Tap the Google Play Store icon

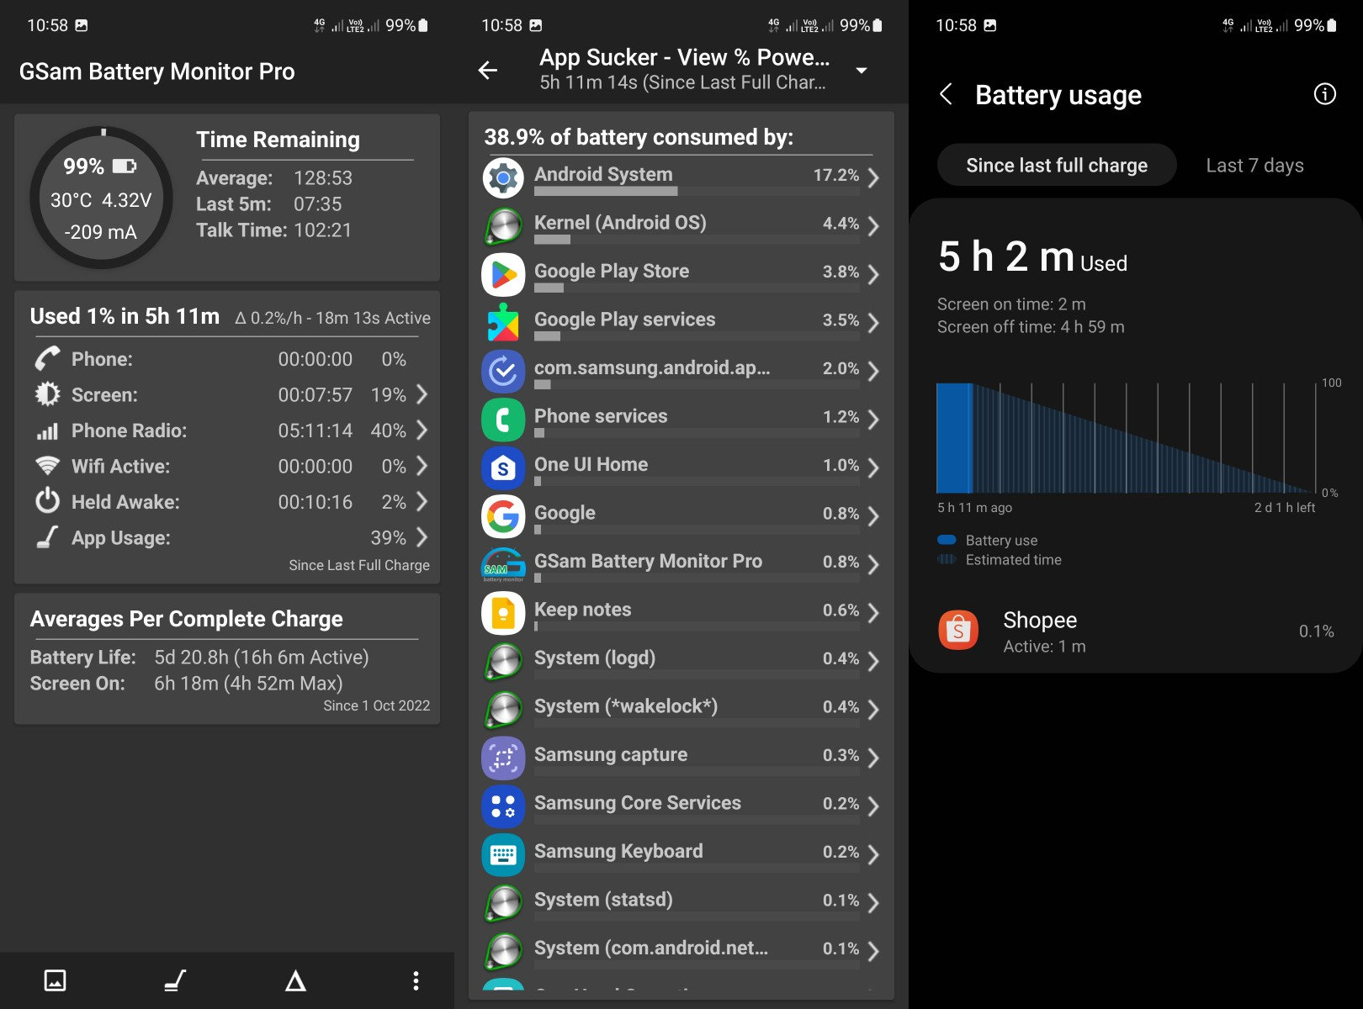tap(503, 274)
